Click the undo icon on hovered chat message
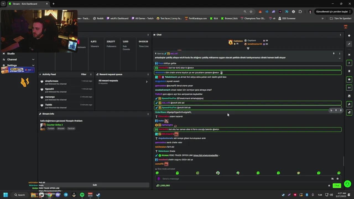 [331, 111]
